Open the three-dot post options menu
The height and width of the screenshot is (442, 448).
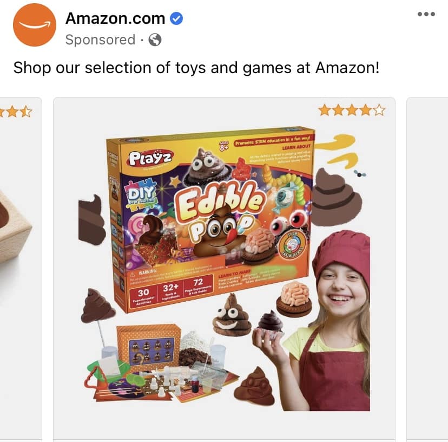click(x=426, y=14)
